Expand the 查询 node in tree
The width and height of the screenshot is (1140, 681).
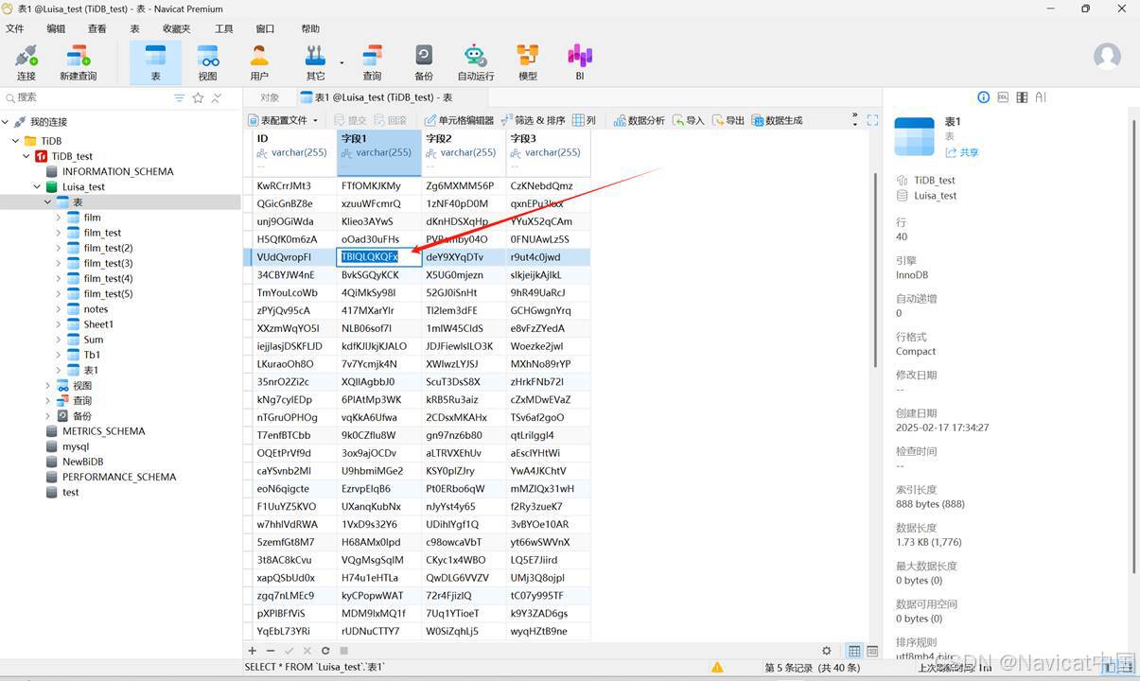[x=47, y=401]
